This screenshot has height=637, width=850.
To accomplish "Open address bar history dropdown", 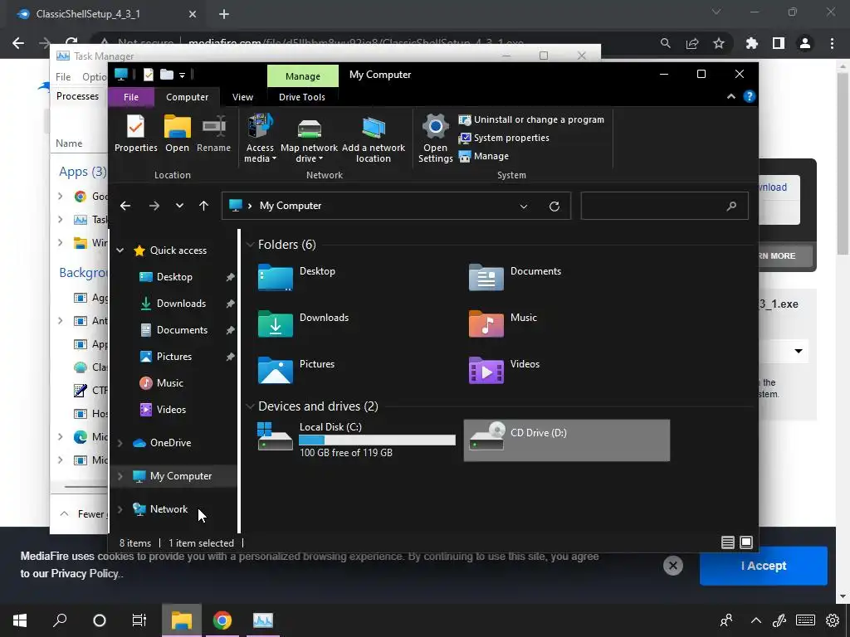I will 524,206.
